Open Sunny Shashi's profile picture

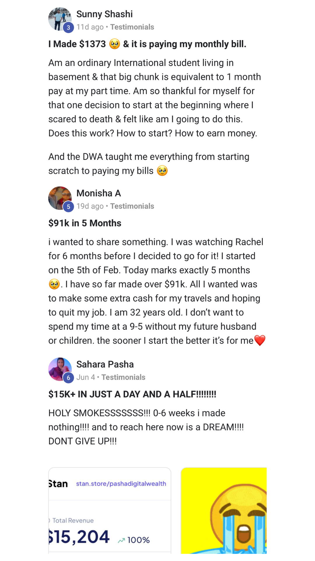tap(59, 18)
